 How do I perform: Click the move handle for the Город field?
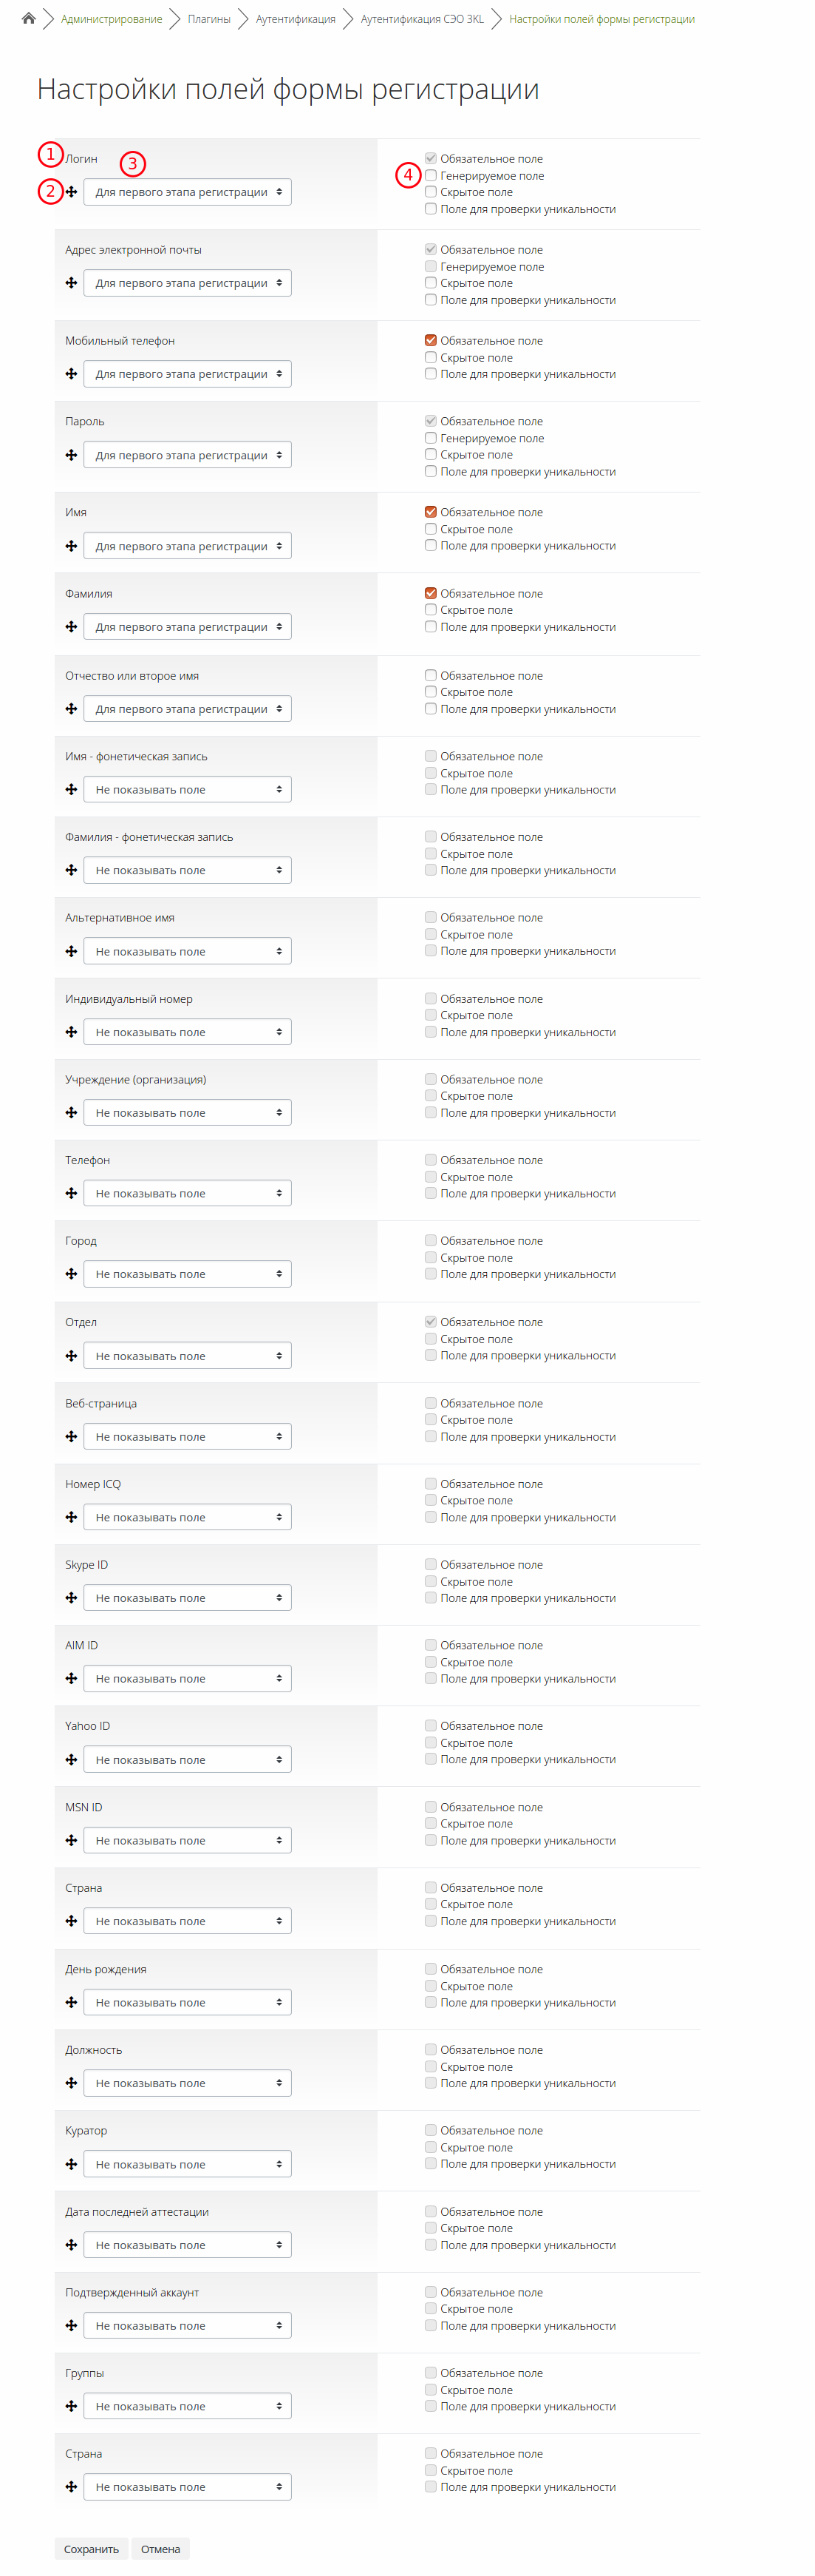(72, 1274)
